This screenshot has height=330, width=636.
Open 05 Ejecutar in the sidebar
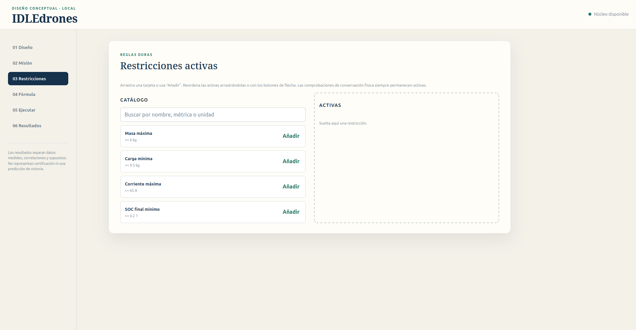(38, 110)
